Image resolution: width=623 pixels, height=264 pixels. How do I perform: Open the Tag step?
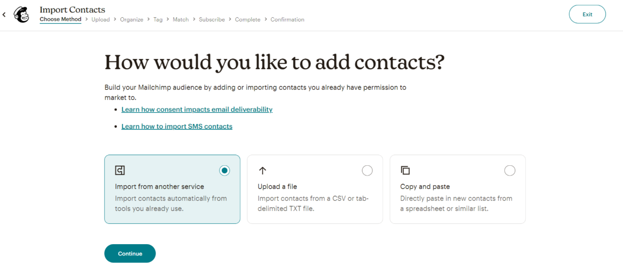[158, 19]
